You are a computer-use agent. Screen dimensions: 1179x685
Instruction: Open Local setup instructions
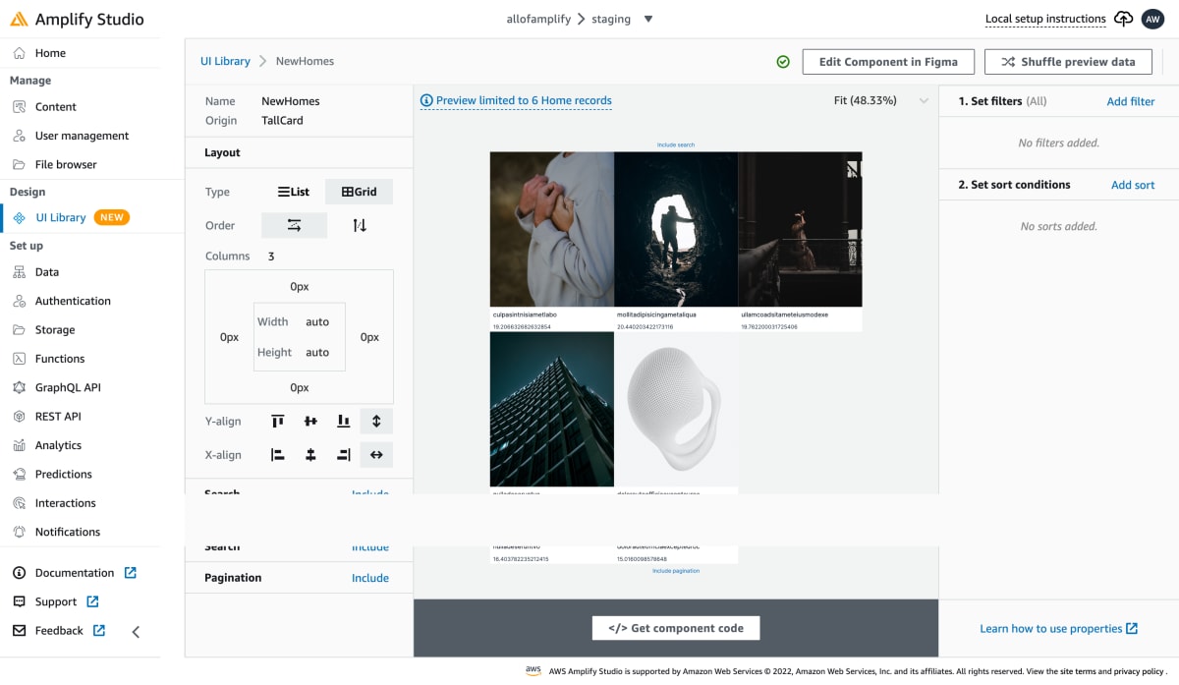(1045, 19)
